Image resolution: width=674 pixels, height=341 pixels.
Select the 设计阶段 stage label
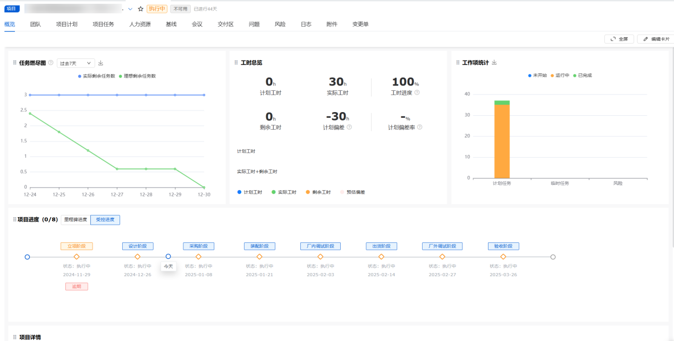[138, 246]
